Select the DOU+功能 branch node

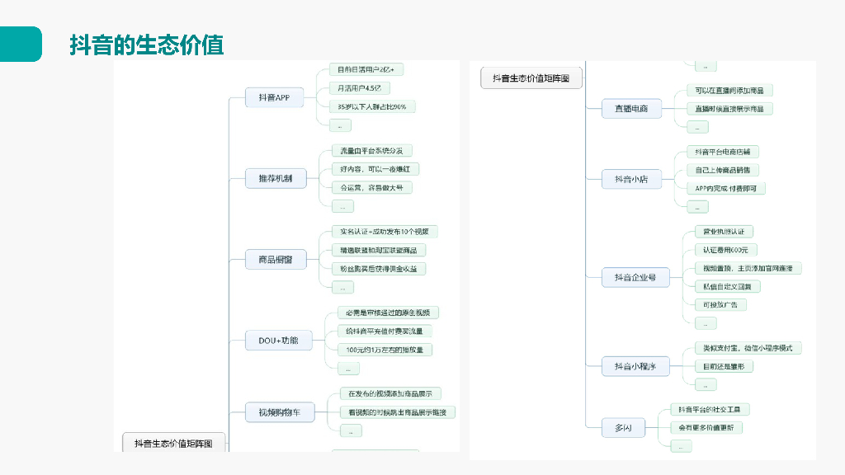tap(279, 341)
